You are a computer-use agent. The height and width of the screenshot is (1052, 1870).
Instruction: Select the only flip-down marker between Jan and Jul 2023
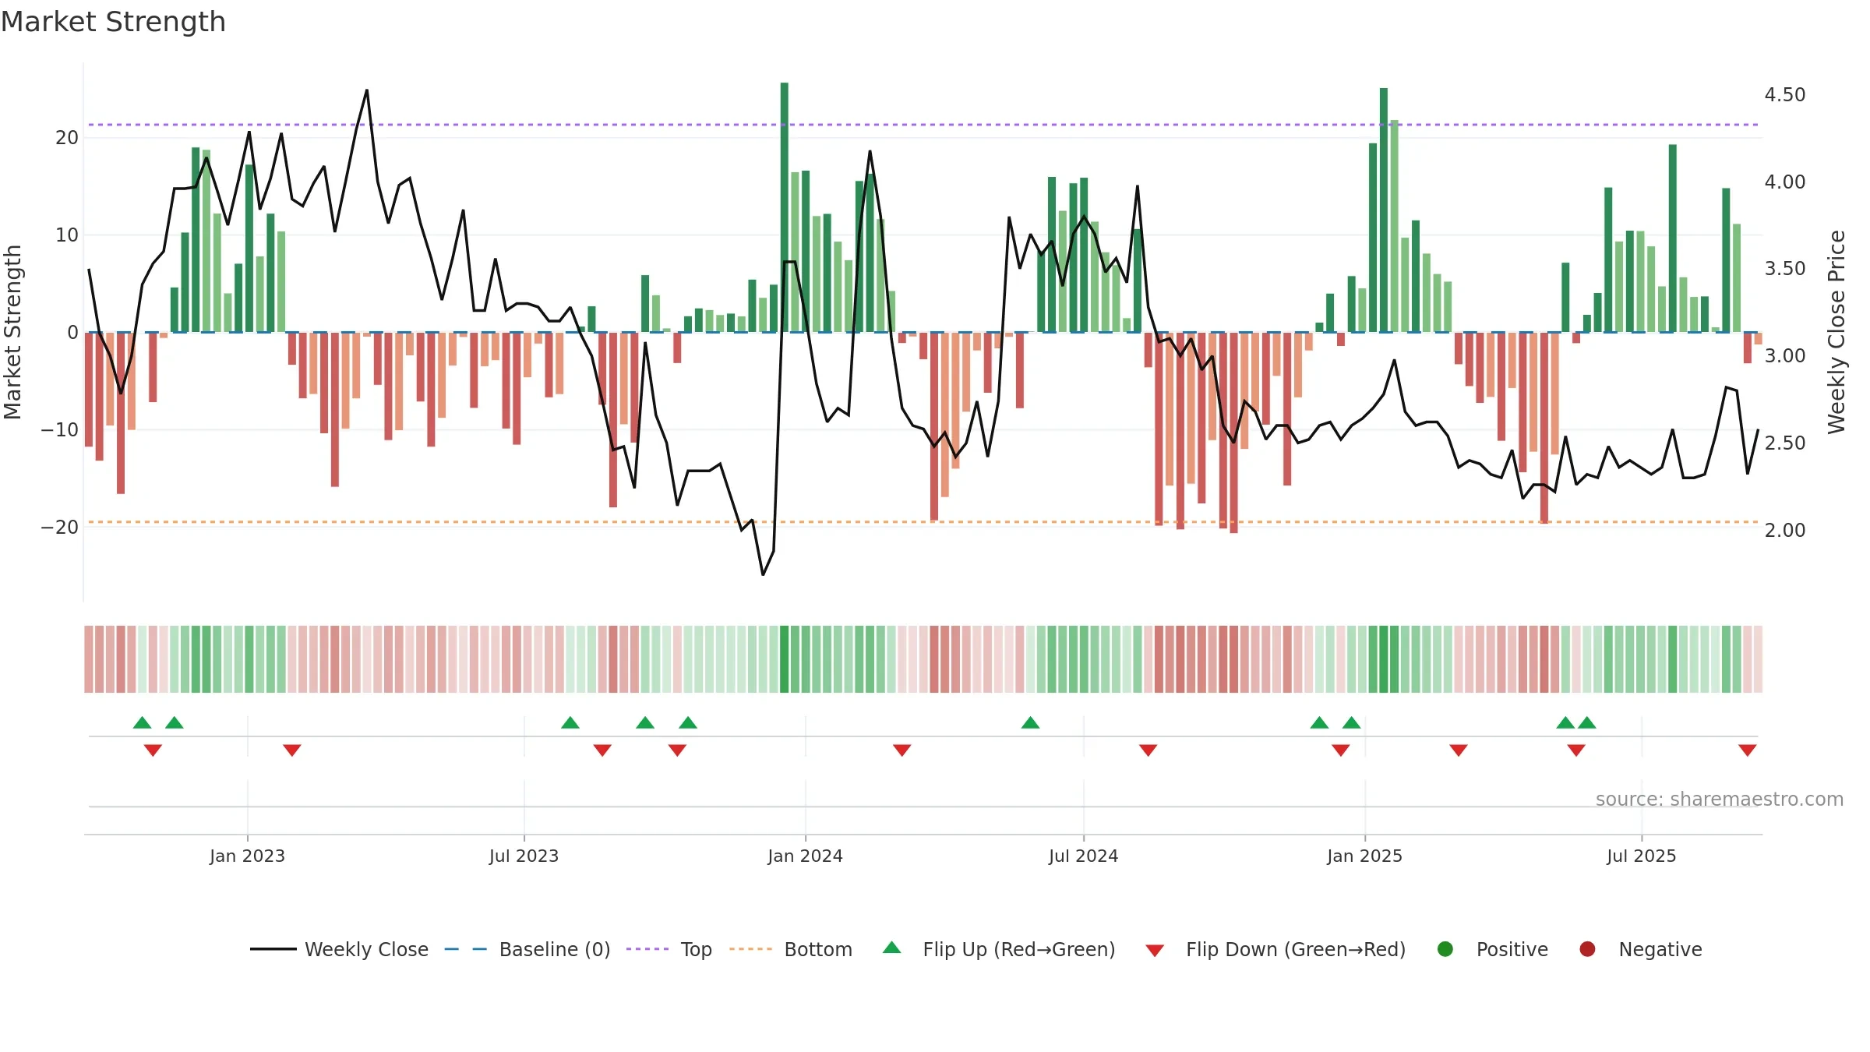[291, 750]
